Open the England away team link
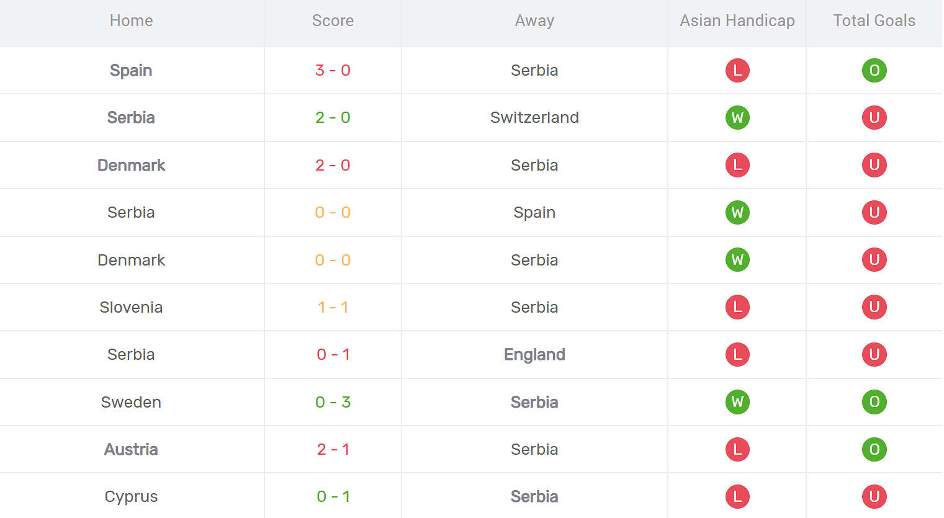Screen dimensions: 944x518 pos(534,354)
